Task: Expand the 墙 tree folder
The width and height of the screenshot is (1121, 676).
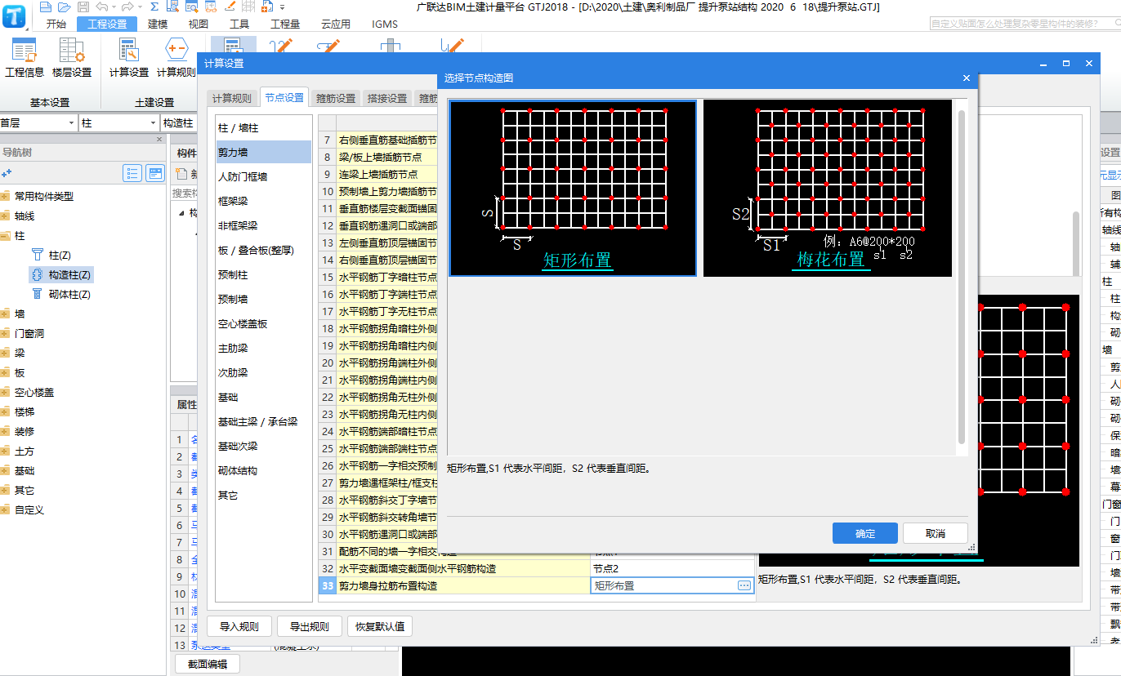Action: (6, 314)
